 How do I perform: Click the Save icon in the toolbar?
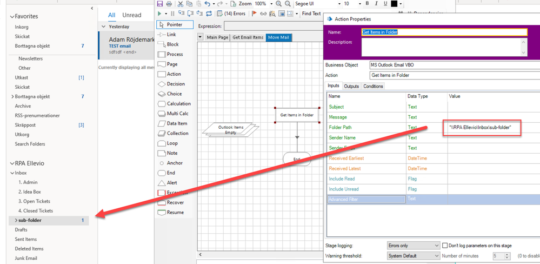[x=160, y=4]
